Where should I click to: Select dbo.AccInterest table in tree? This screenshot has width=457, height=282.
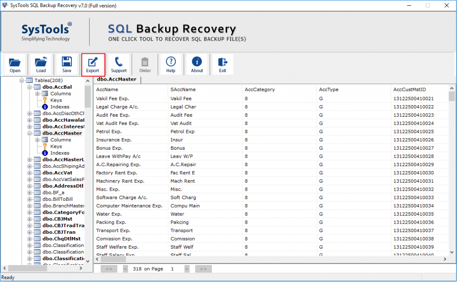tap(63, 127)
